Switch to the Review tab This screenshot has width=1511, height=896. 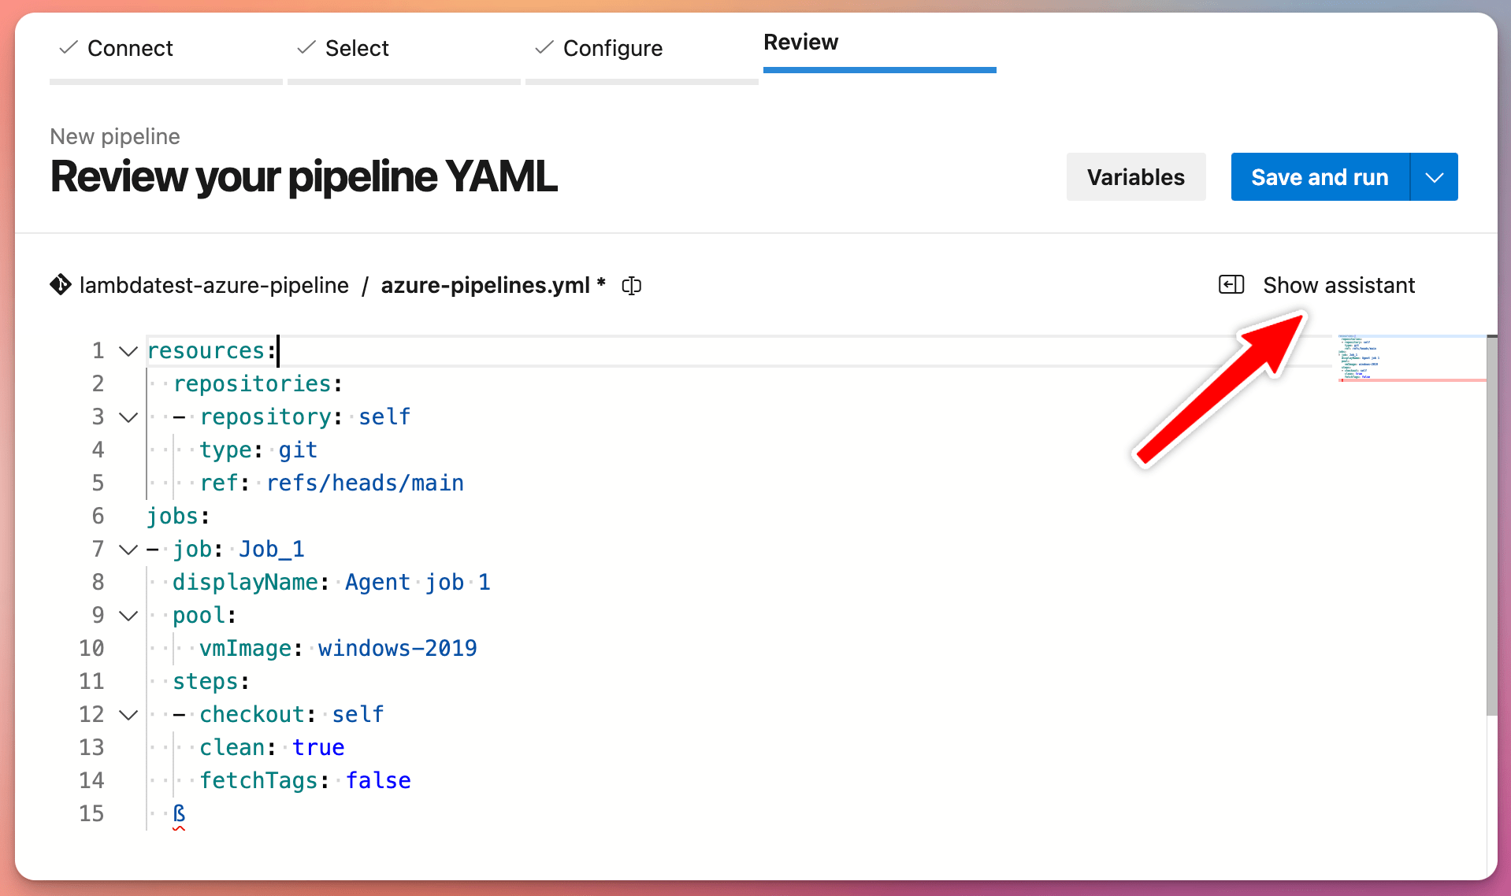point(800,43)
